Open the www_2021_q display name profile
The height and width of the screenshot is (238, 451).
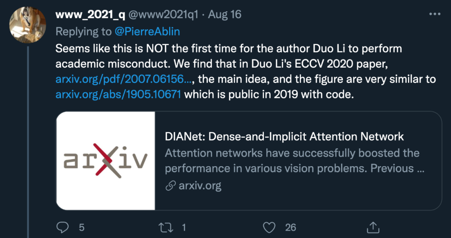pos(90,15)
